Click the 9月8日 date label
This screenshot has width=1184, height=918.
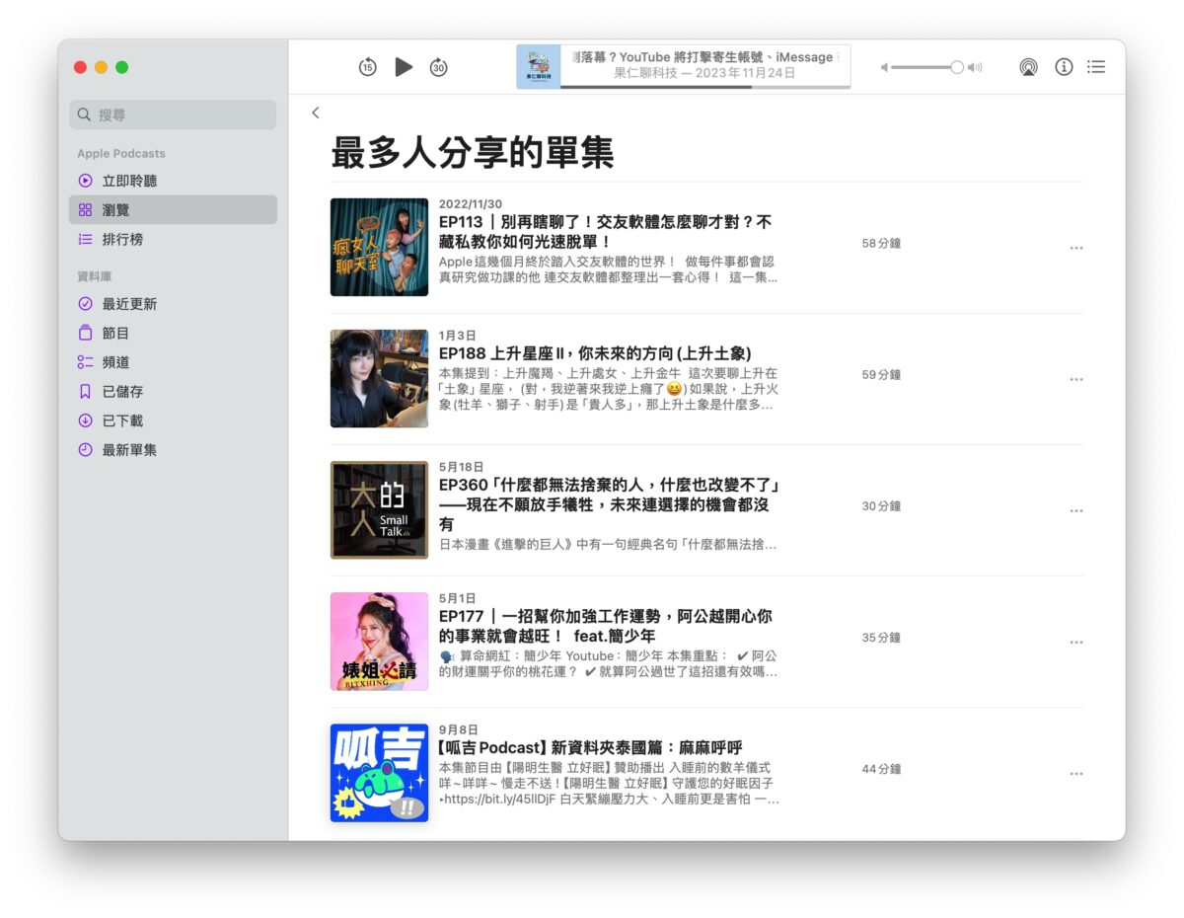point(459,729)
